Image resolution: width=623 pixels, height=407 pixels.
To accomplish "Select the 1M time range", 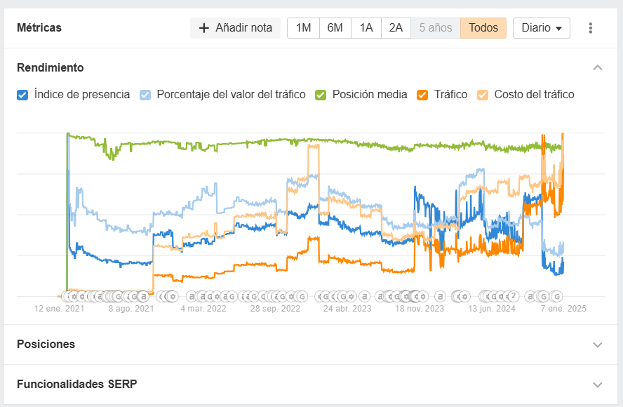I will click(303, 28).
